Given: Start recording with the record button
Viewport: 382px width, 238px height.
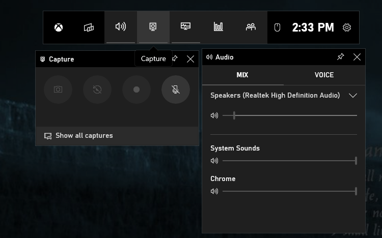Looking at the screenshot, I should pyautogui.click(x=137, y=90).
